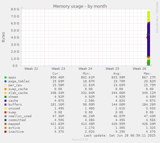Click the unused max value 3.93G
Viewport: 160px width, 143px height.
point(151,108)
